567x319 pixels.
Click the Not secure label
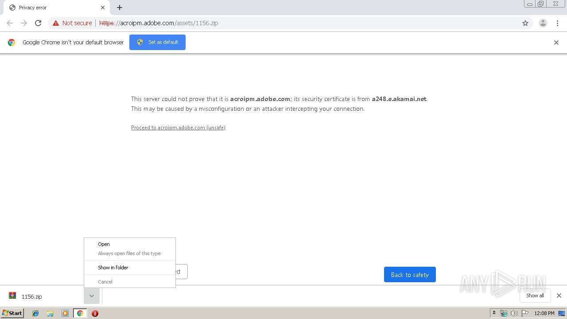coord(77,23)
